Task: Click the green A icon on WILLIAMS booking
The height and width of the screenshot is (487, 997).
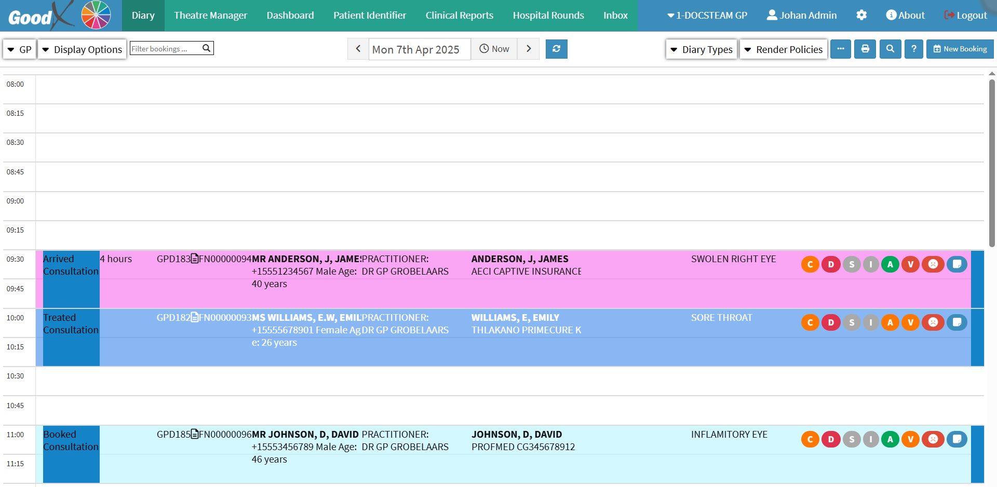Action: (891, 322)
